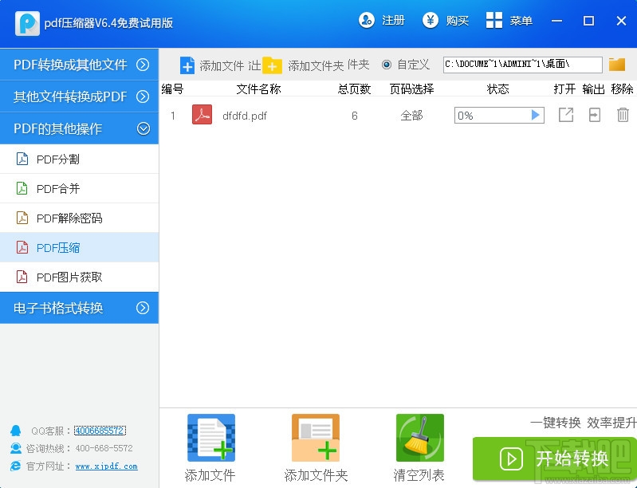Click the 全部 page selection cell
This screenshot has height=488, width=637.
(411, 116)
